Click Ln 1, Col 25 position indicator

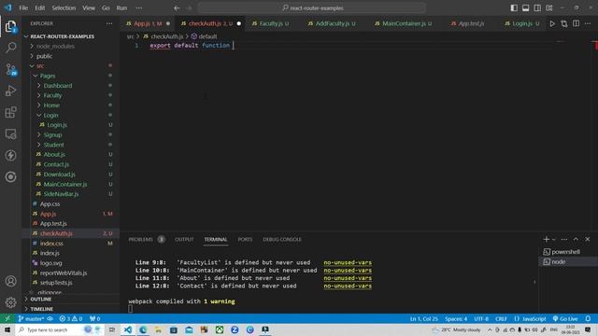(x=423, y=318)
